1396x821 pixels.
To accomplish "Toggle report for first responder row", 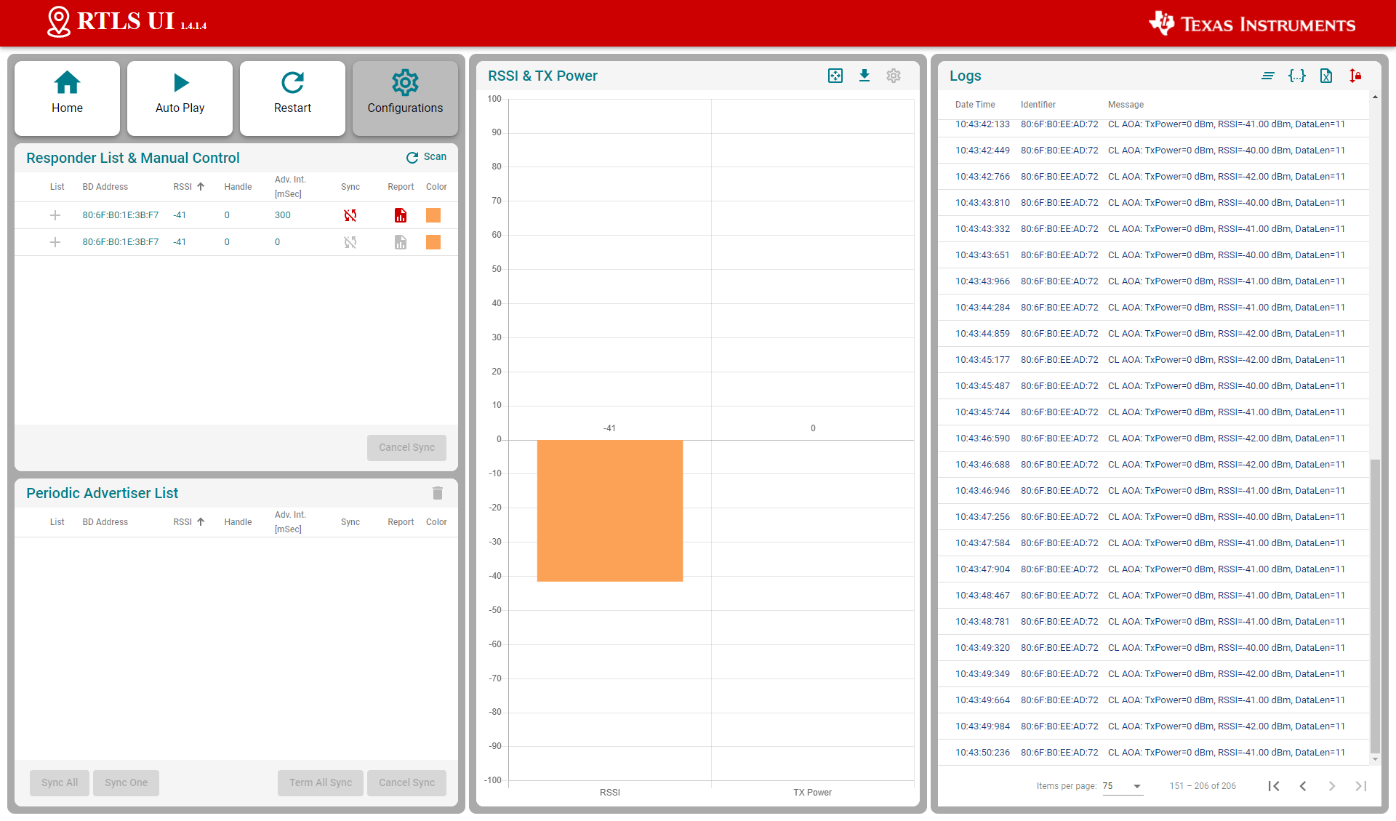I will 401,215.
